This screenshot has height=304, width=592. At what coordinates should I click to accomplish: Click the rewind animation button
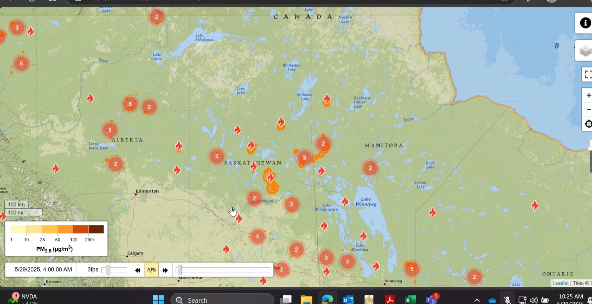click(x=137, y=270)
